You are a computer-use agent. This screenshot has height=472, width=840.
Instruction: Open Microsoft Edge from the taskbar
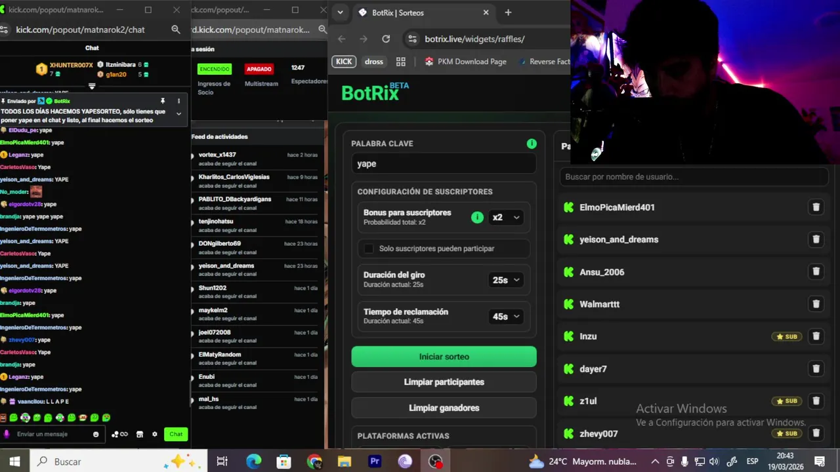point(253,462)
